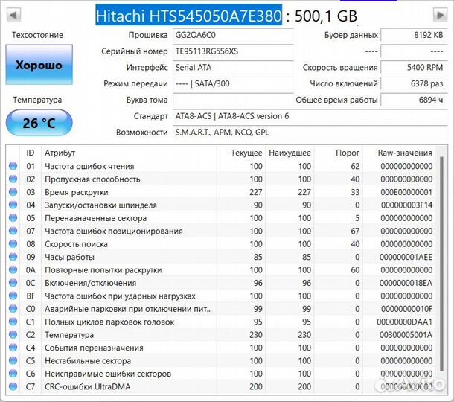The height and width of the screenshot is (402, 454).
Task: Click the serial number field TE95113RG5S6XS
Action: (233, 51)
